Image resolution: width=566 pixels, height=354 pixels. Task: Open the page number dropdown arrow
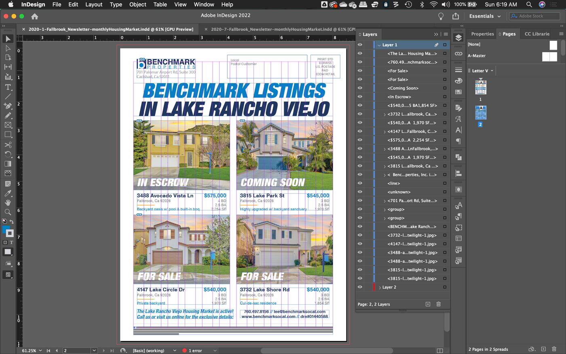click(x=94, y=350)
